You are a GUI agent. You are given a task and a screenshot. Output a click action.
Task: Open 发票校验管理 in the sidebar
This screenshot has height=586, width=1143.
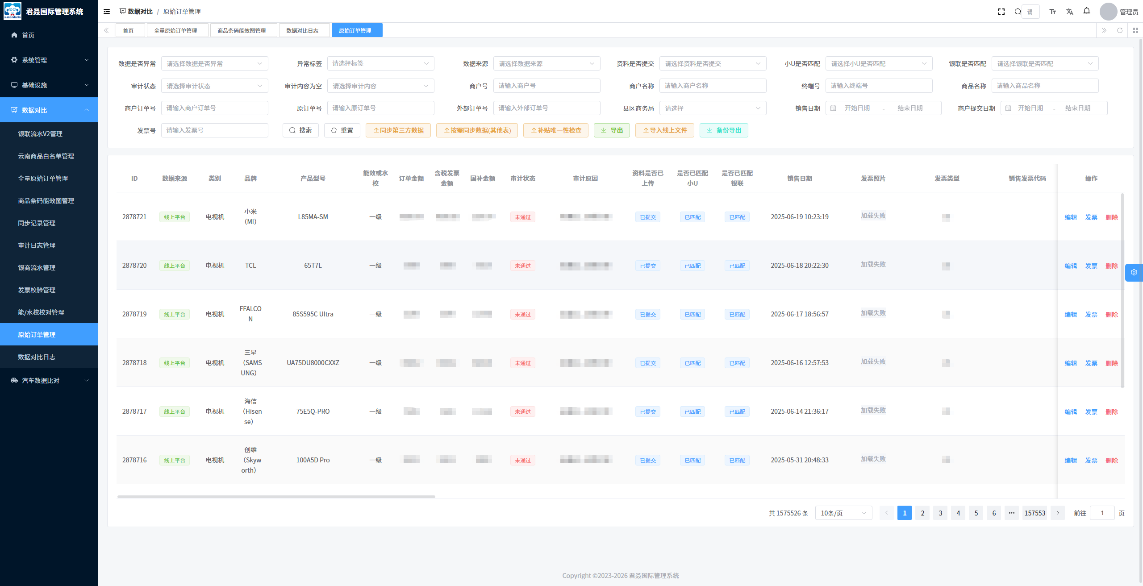click(x=37, y=290)
